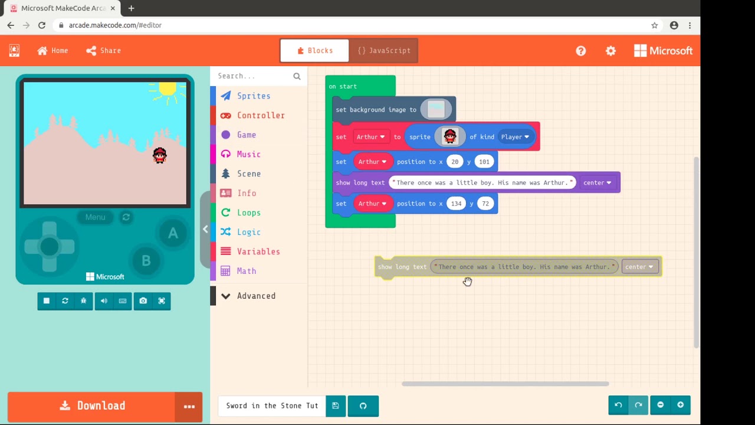Go to Home
The width and height of the screenshot is (755, 425).
52,51
